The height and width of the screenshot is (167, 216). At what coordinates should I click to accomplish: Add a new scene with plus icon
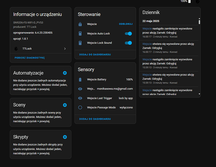tap(65, 105)
